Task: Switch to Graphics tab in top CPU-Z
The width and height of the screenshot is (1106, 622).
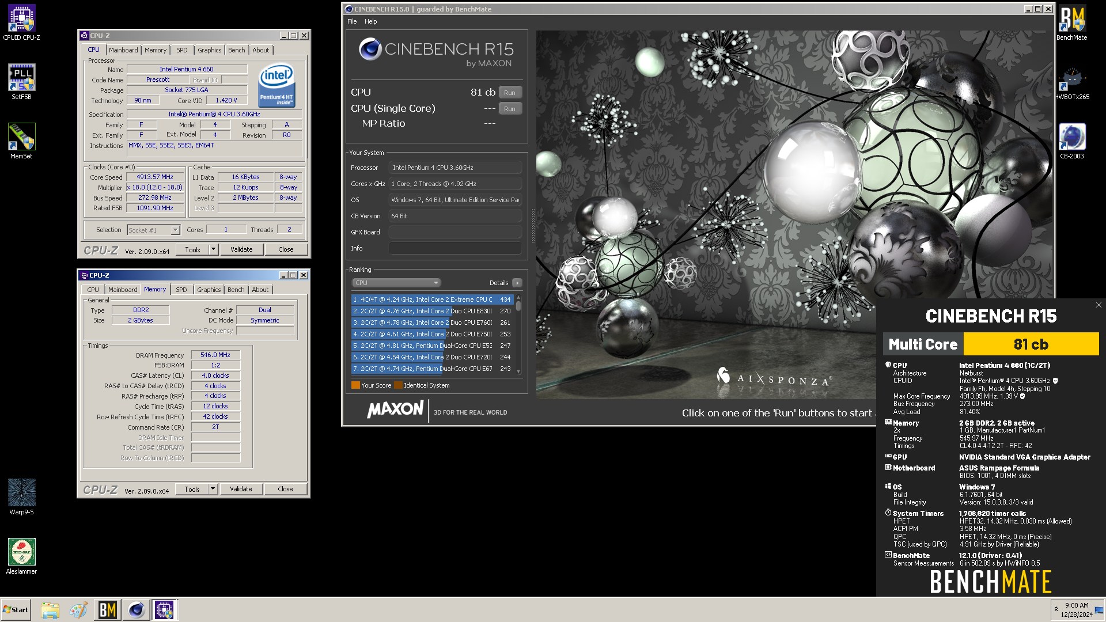Action: coord(209,50)
